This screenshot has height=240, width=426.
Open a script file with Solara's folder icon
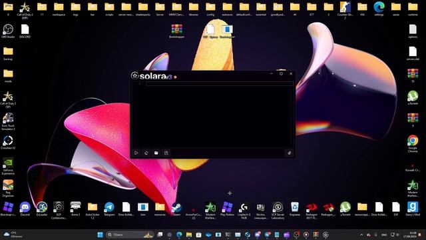pos(156,153)
